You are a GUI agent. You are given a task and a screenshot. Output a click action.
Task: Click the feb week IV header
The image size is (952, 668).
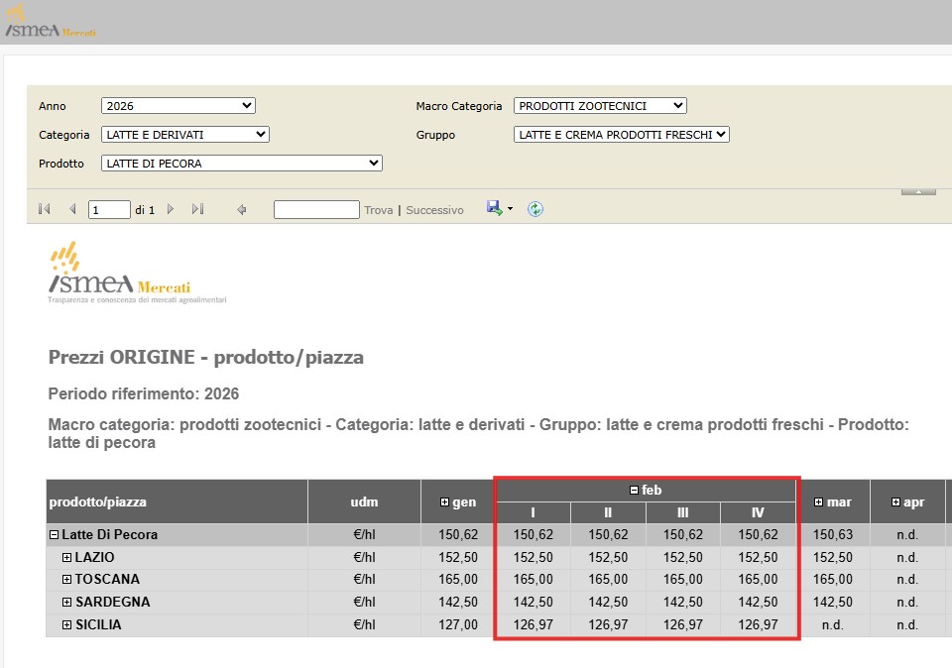point(758,512)
